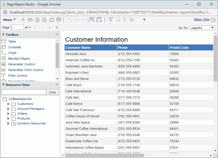Toggle the Toolbox panel wrench button
The height and width of the screenshot is (158, 218).
tap(92, 20)
